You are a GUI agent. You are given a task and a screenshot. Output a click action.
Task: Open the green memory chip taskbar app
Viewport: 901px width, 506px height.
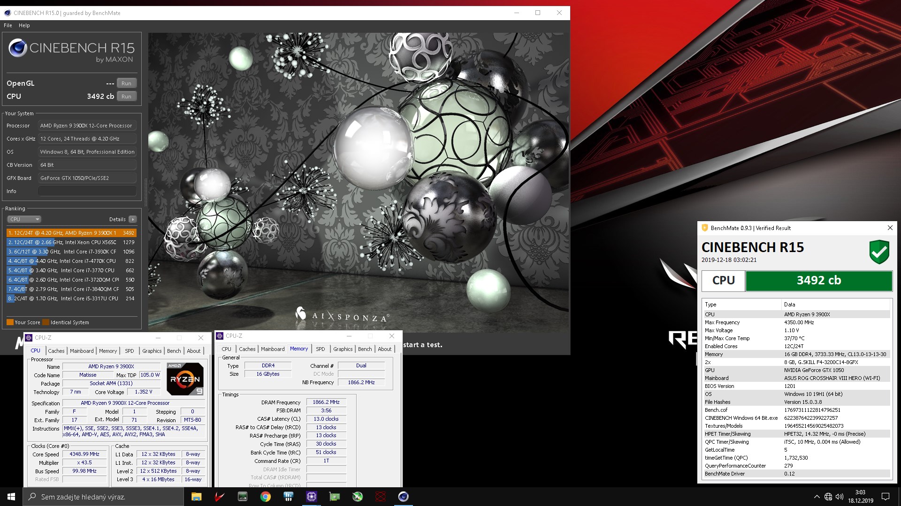[x=242, y=497]
